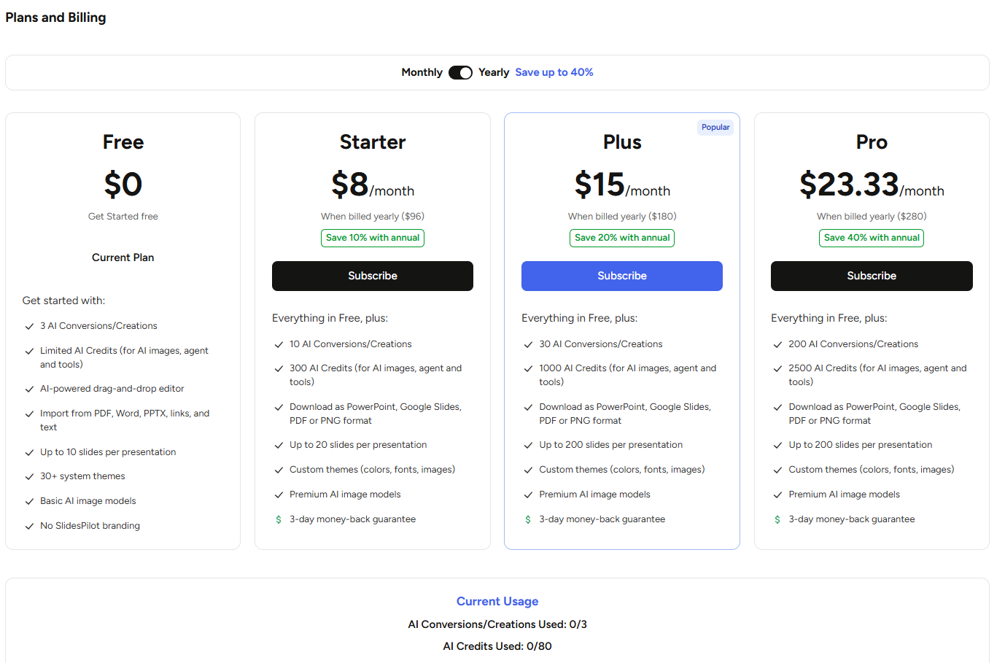Click the dollar icon beside Pro money-back guarantee
This screenshot has height=663, width=1005.
(777, 519)
